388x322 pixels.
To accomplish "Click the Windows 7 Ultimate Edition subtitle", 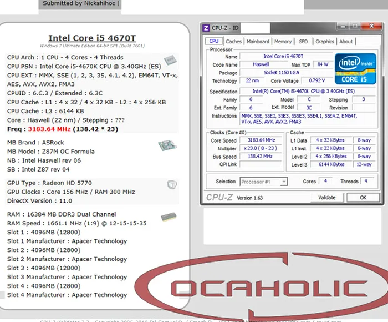I will click(x=92, y=46).
